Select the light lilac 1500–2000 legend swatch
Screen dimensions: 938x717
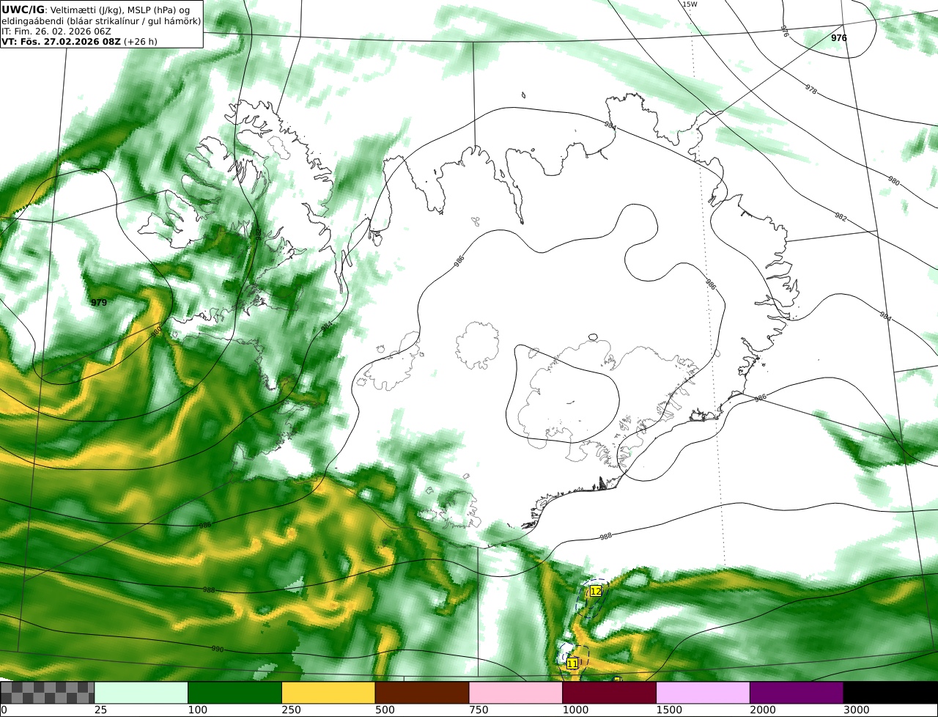point(703,693)
